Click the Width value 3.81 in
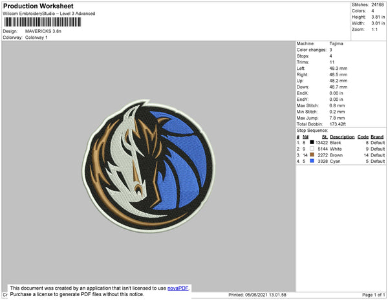 point(378,23)
